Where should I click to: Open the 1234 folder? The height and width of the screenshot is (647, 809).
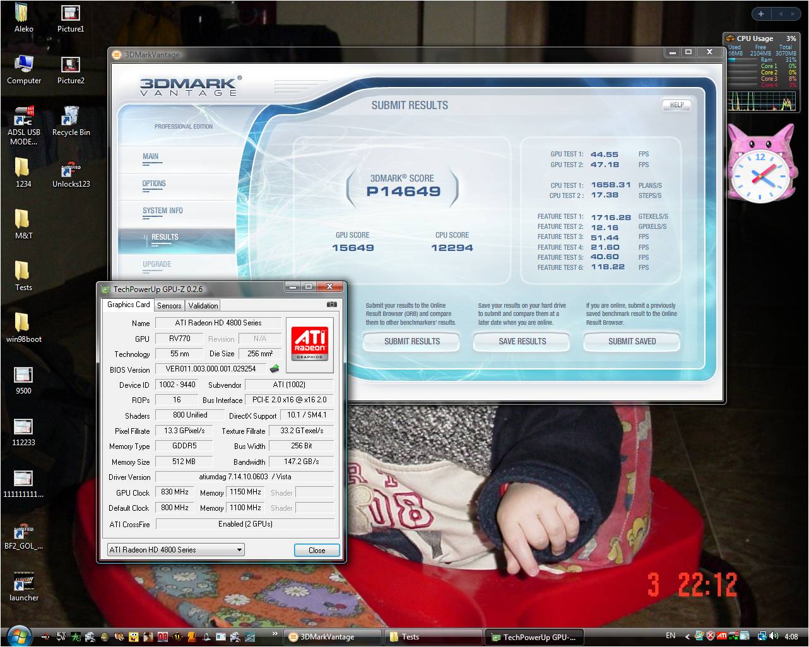[23, 173]
